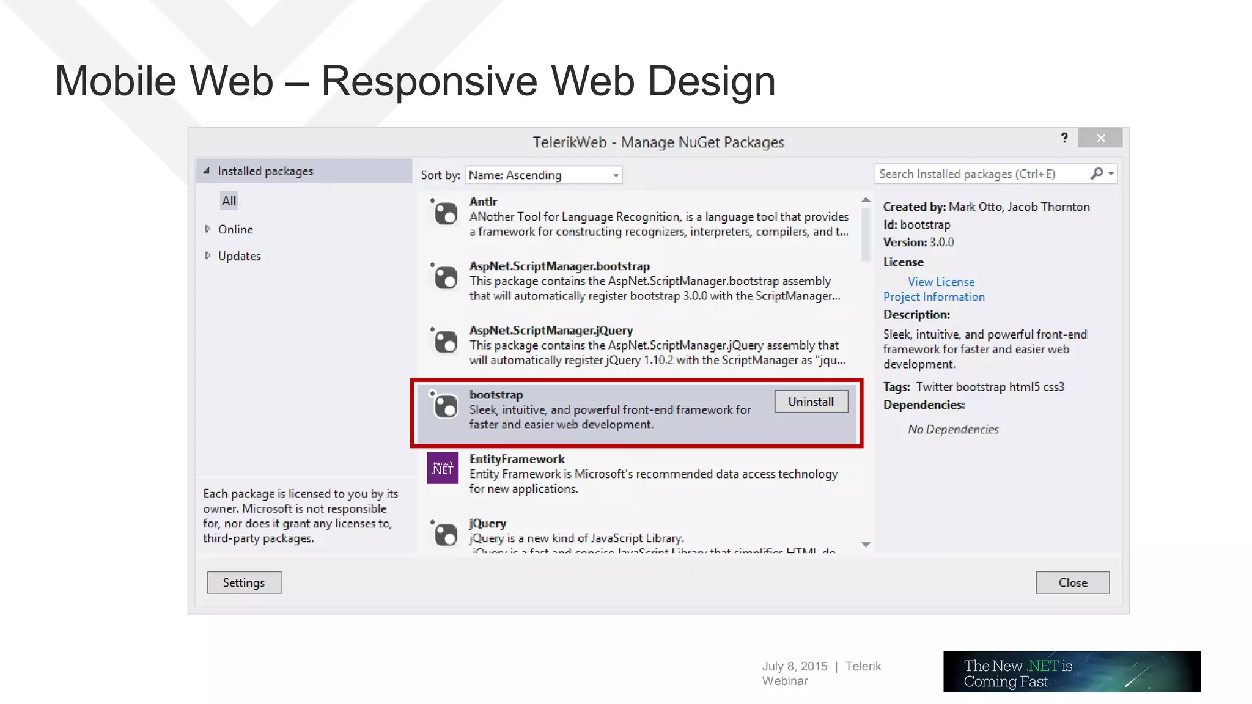Click the No Dependencies text
Screen dimensions: 1252x704
click(953, 430)
